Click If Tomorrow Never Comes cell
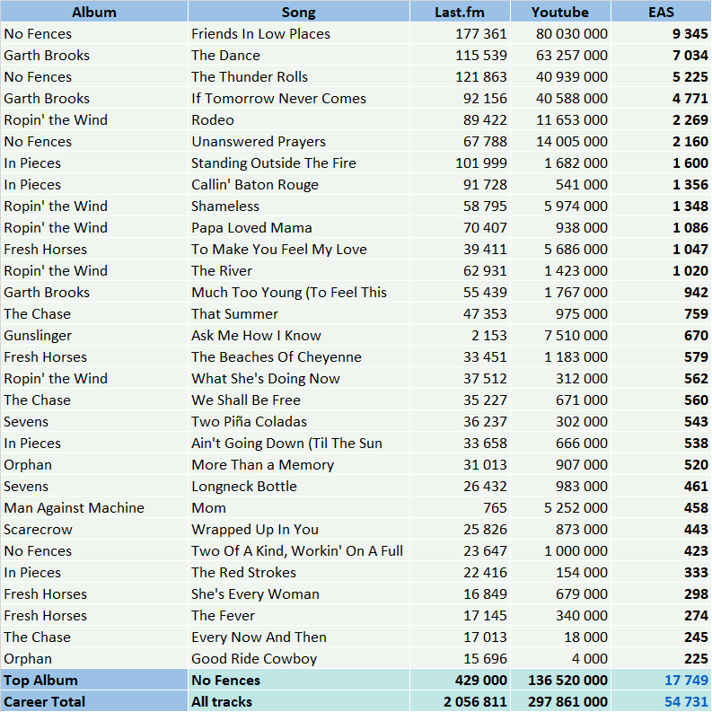Viewport: 712px width, 712px height. (x=299, y=98)
